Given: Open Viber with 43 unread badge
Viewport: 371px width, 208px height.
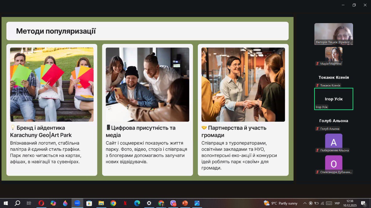Looking at the screenshot, I should tap(173, 203).
